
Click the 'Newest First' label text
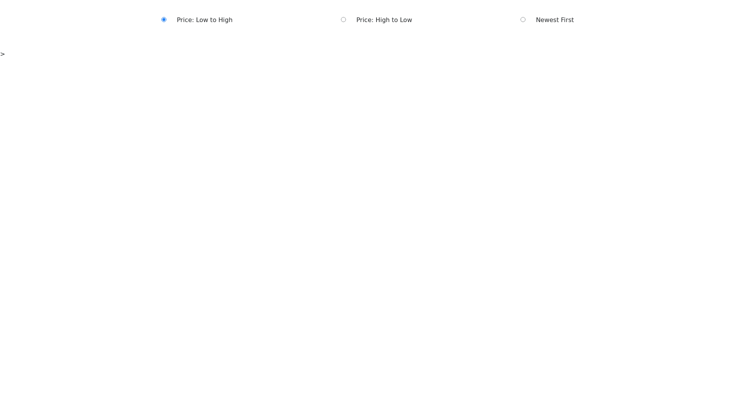(555, 20)
